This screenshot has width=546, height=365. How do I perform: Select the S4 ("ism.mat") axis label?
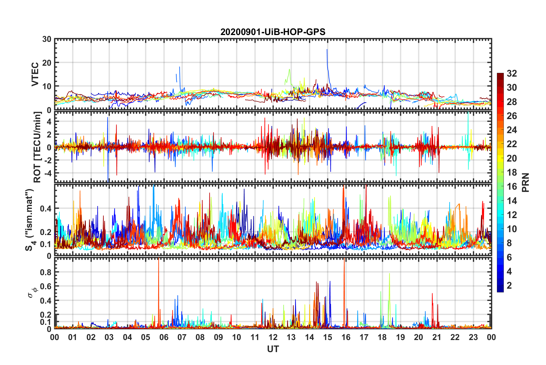coord(30,220)
